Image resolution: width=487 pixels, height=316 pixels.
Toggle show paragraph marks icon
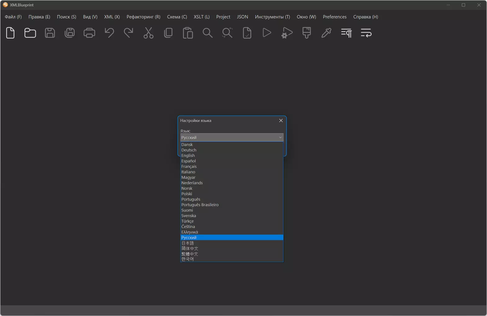tap(346, 33)
